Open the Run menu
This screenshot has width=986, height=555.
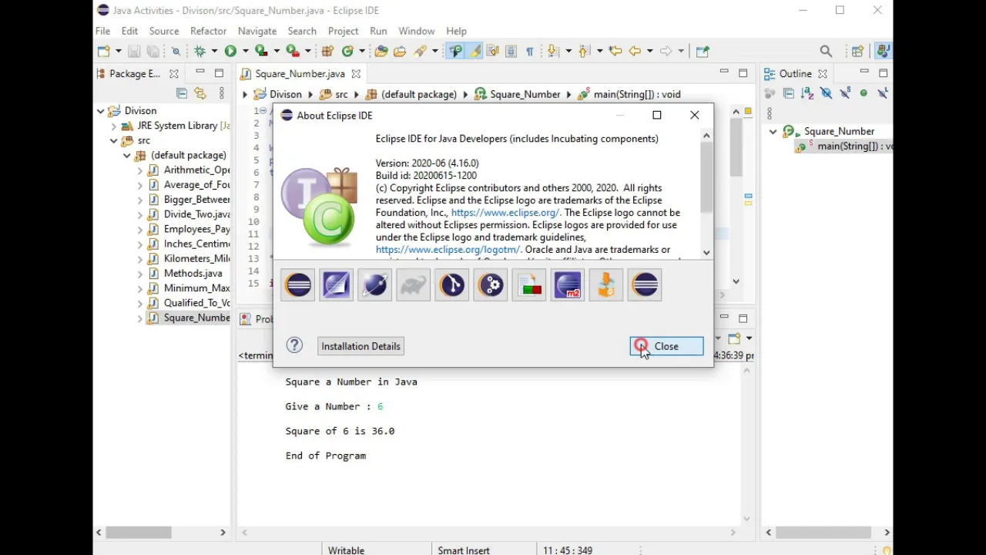(378, 31)
